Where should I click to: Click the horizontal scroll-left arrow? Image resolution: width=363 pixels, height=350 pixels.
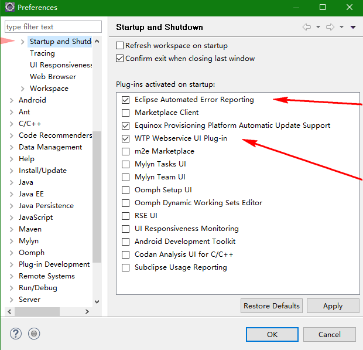[x=9, y=311]
